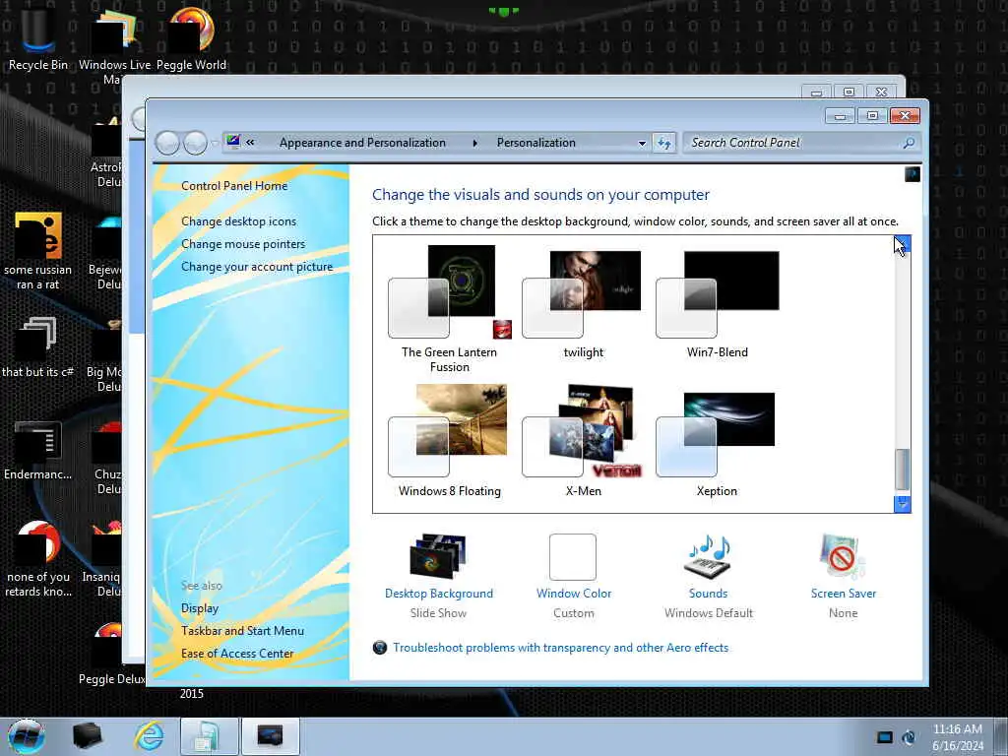
Task: Select the Peggle World desktop icon
Action: point(191,38)
